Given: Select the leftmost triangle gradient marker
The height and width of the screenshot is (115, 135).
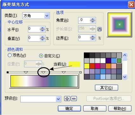Looking at the screenshot, I should coord(26,72).
